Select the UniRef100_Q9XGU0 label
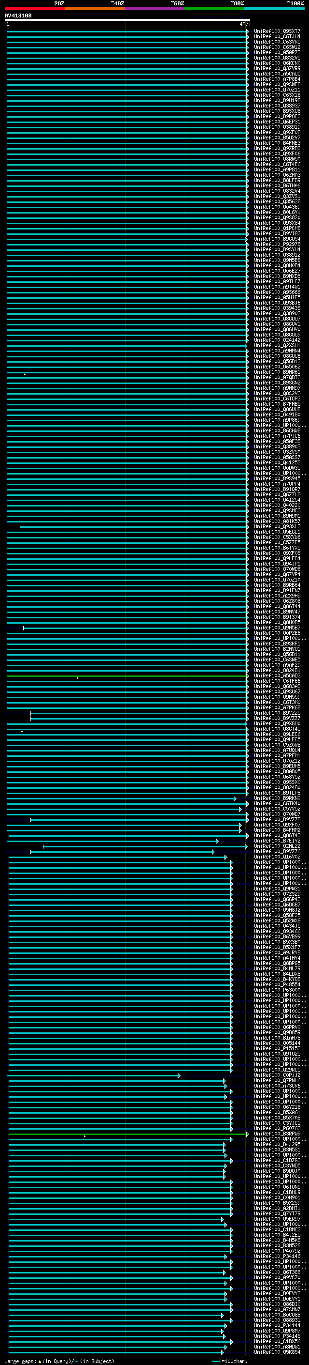 [277, 724]
